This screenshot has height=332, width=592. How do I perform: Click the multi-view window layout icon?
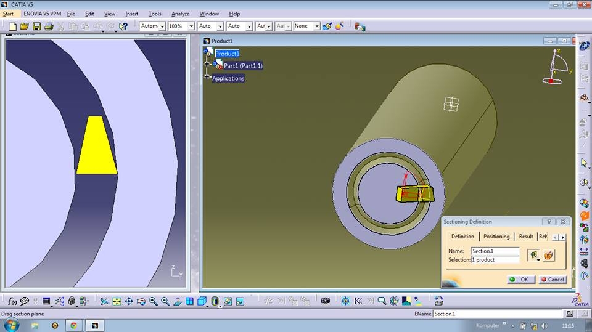[x=189, y=301]
